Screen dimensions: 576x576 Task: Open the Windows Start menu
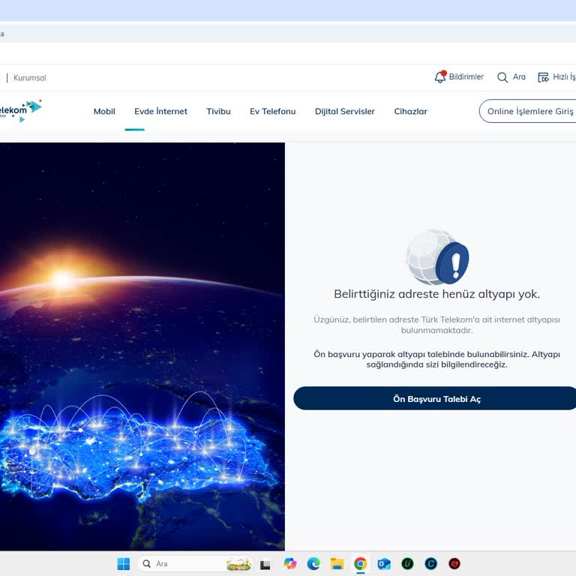[124, 563]
